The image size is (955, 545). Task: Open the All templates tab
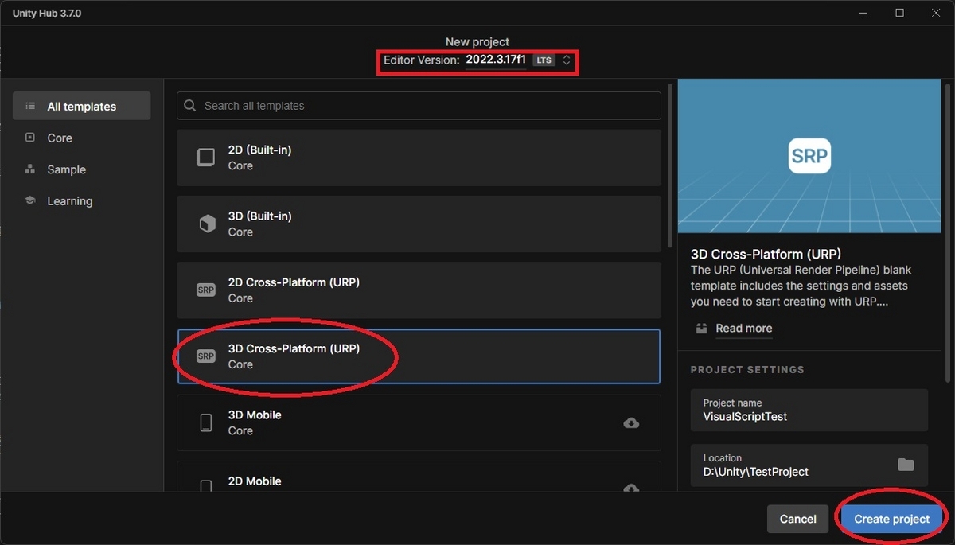click(81, 106)
